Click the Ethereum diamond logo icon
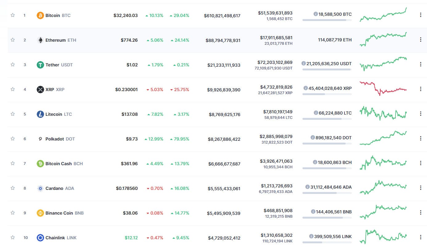This screenshot has height=247, width=427. [40, 40]
